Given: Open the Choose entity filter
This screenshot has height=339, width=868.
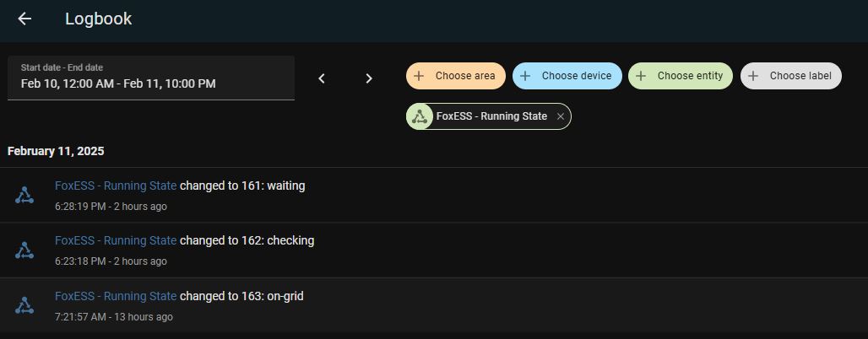Looking at the screenshot, I should 681,76.
